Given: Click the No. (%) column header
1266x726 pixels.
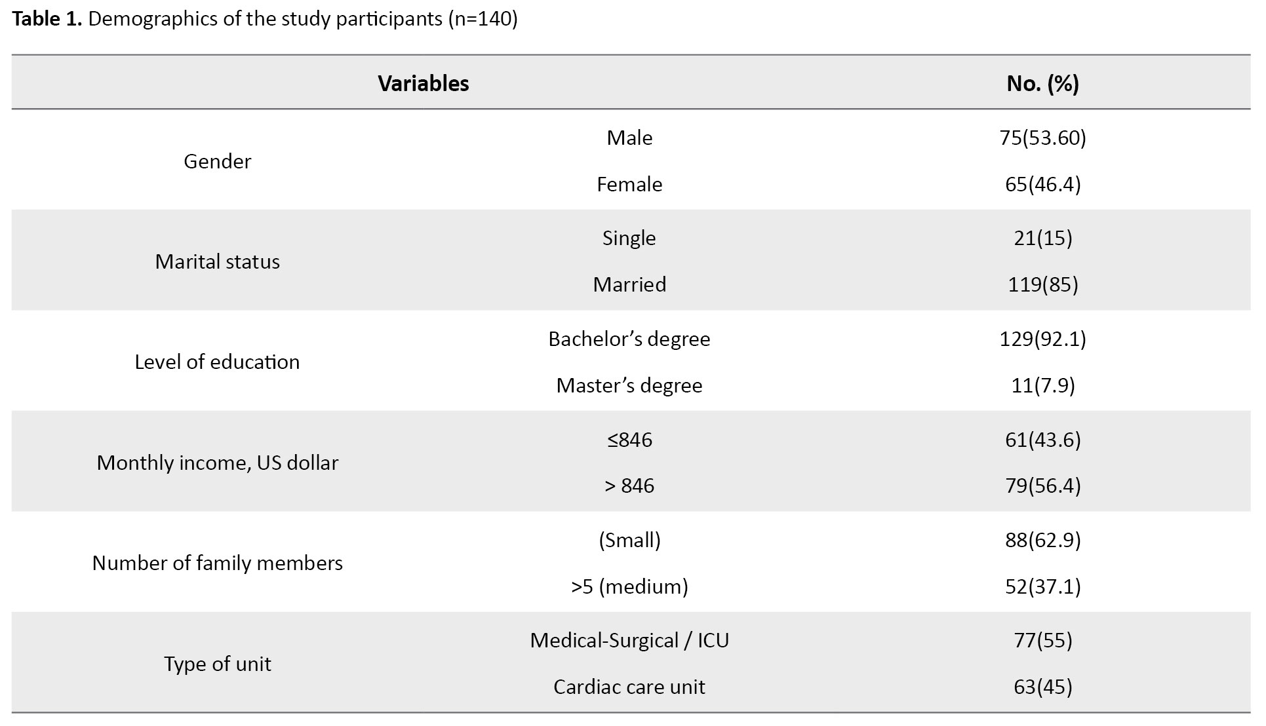Looking at the screenshot, I should point(1042,83).
